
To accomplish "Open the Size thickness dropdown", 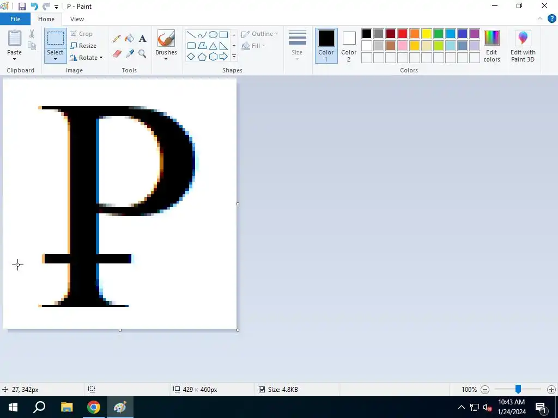I will [297, 45].
